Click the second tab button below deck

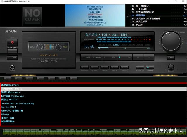(x=18, y=79)
